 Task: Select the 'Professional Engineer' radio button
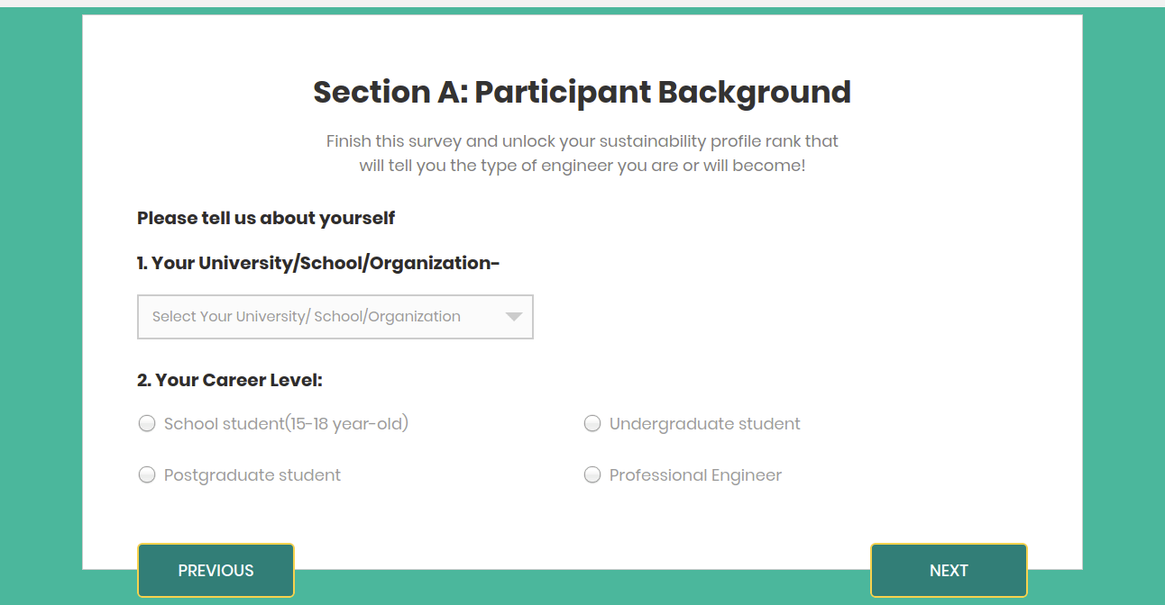click(x=592, y=474)
